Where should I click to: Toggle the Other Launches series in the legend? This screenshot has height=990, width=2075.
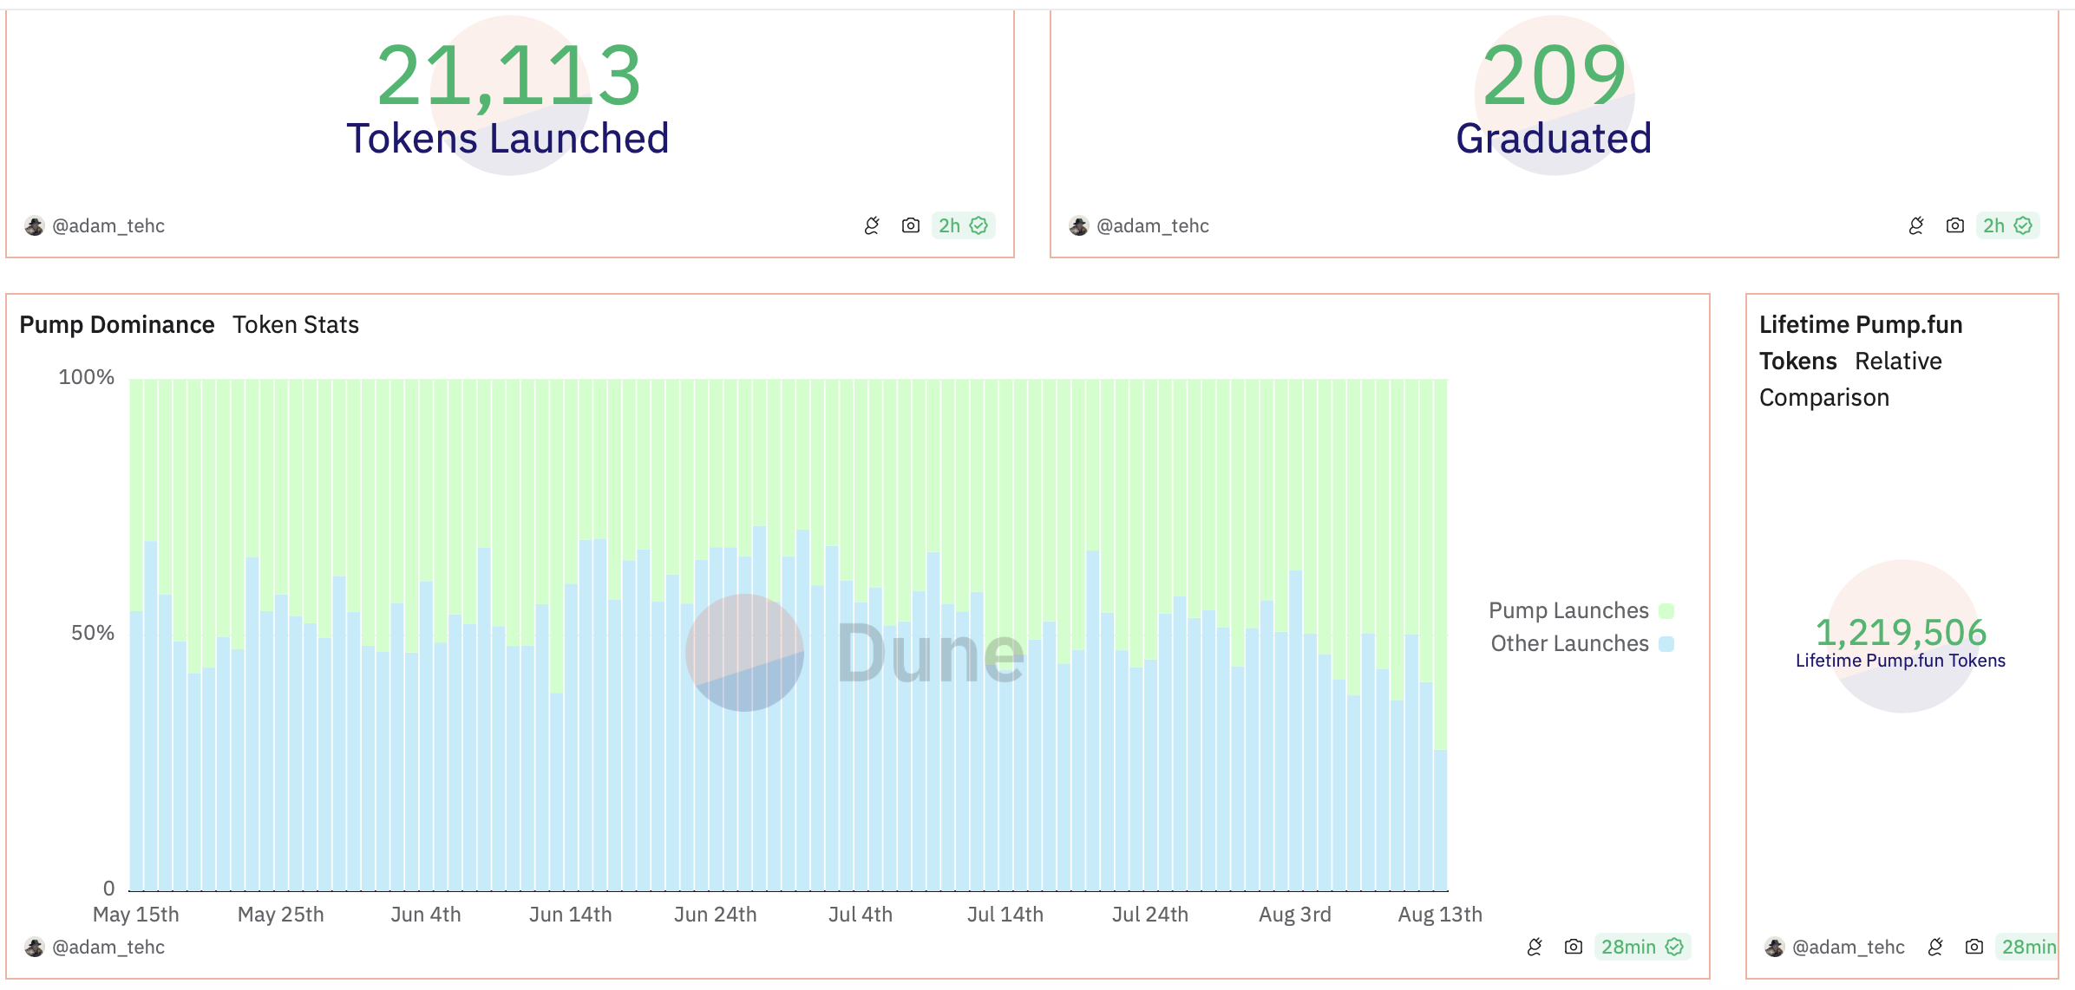(x=1569, y=643)
